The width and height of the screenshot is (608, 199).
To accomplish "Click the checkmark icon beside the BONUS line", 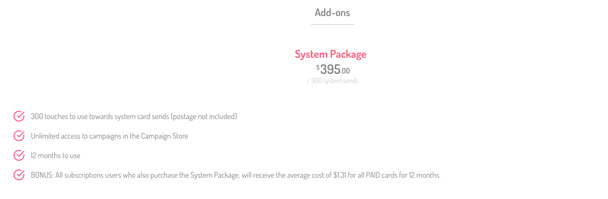I will (19, 175).
